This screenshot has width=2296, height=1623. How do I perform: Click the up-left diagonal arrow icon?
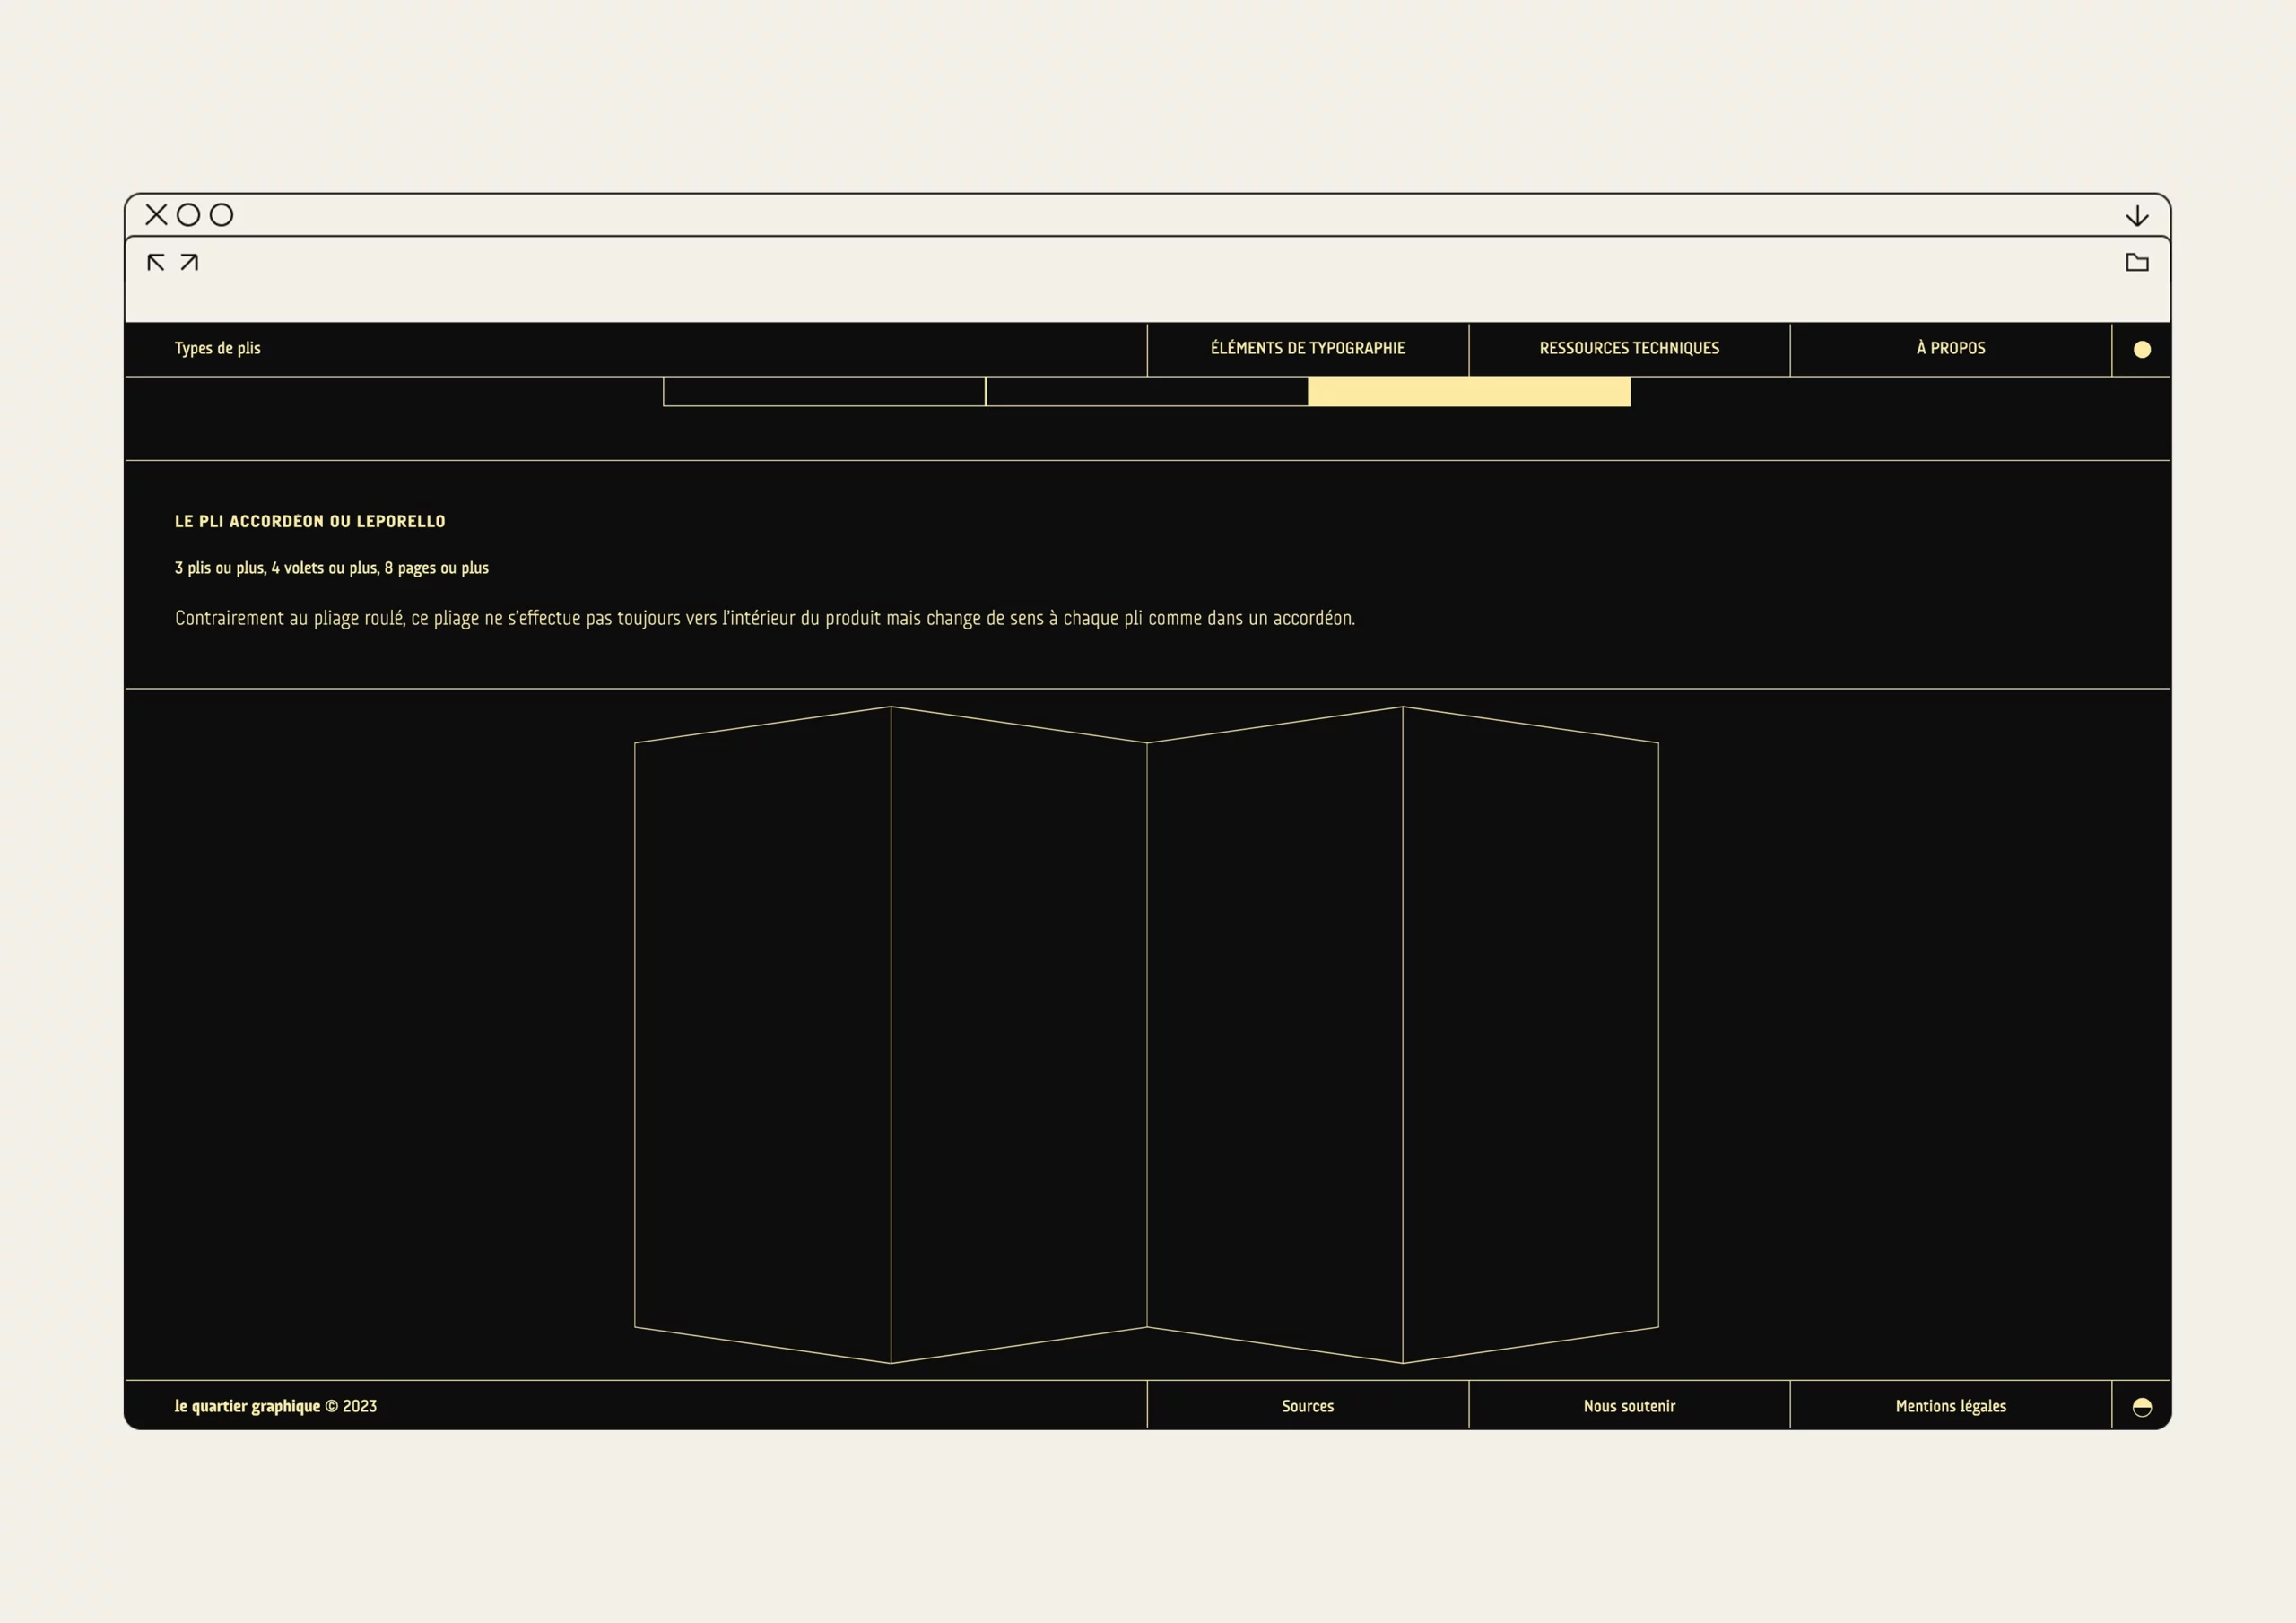pos(156,262)
